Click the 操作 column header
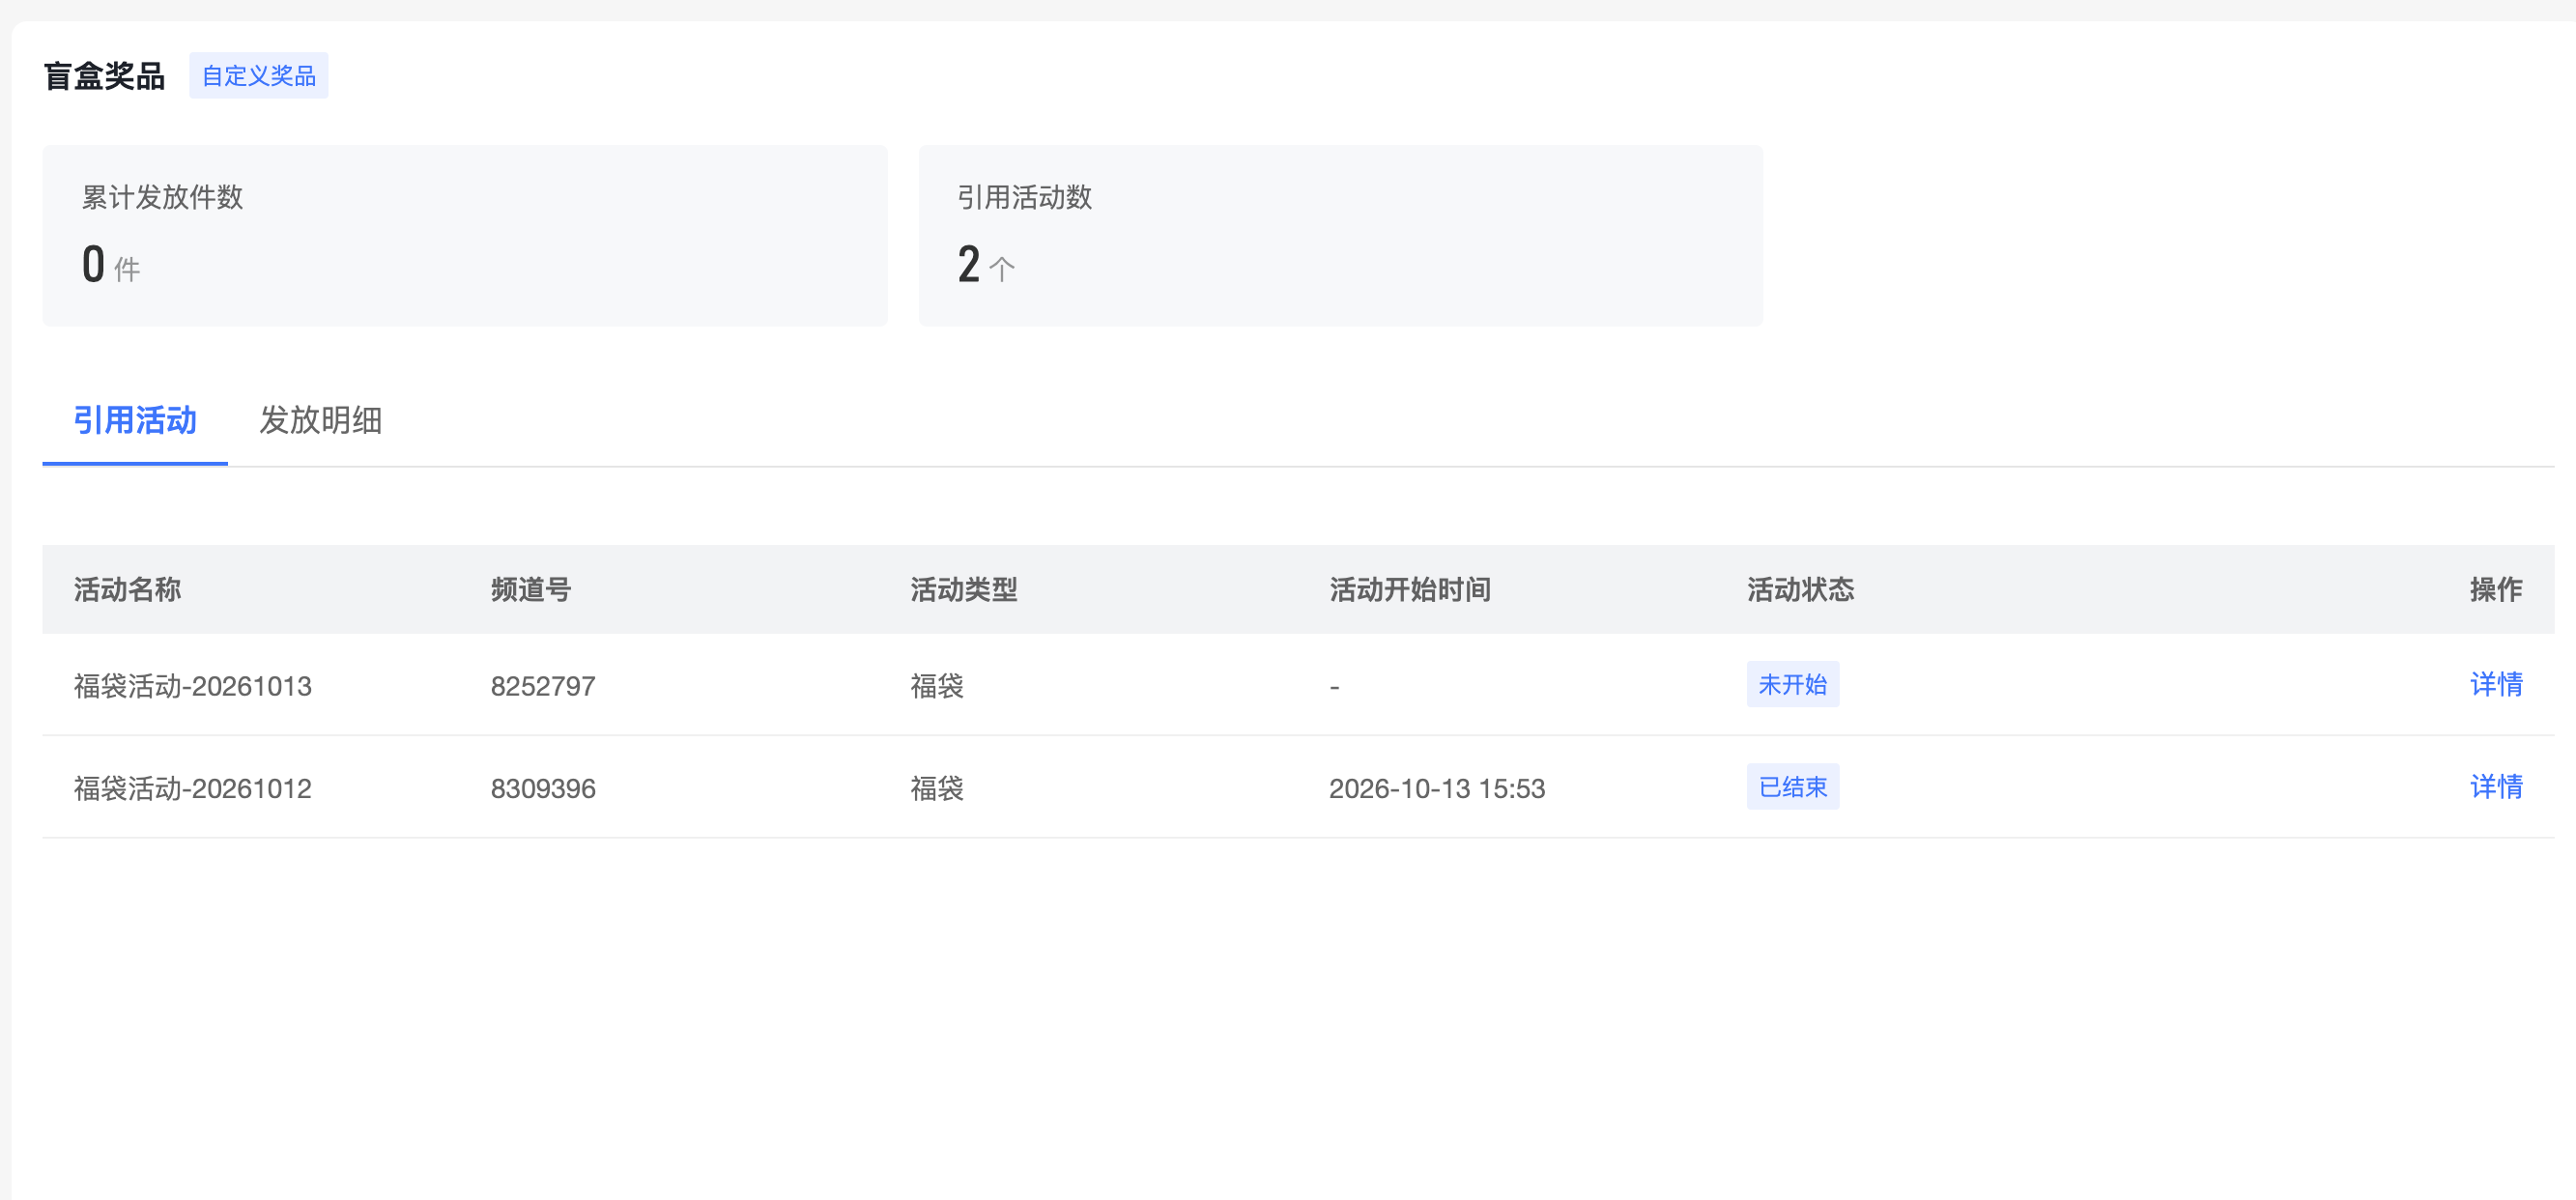Viewport: 2576px width, 1200px height. tap(2496, 590)
